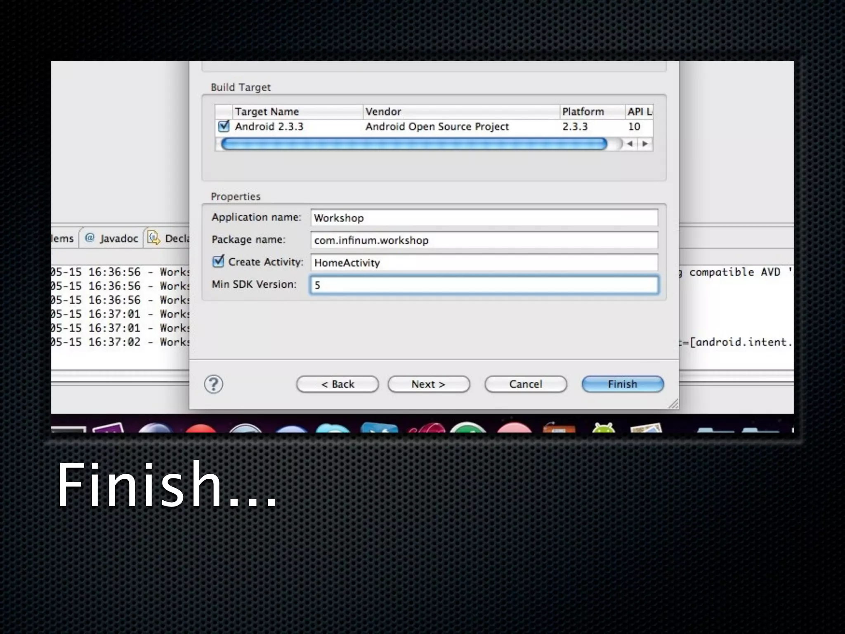Open the dialog help question mark icon
The width and height of the screenshot is (845, 634).
tap(214, 384)
